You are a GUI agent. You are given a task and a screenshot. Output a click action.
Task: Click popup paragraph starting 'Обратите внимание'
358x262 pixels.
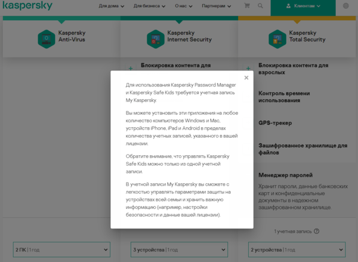(178, 164)
